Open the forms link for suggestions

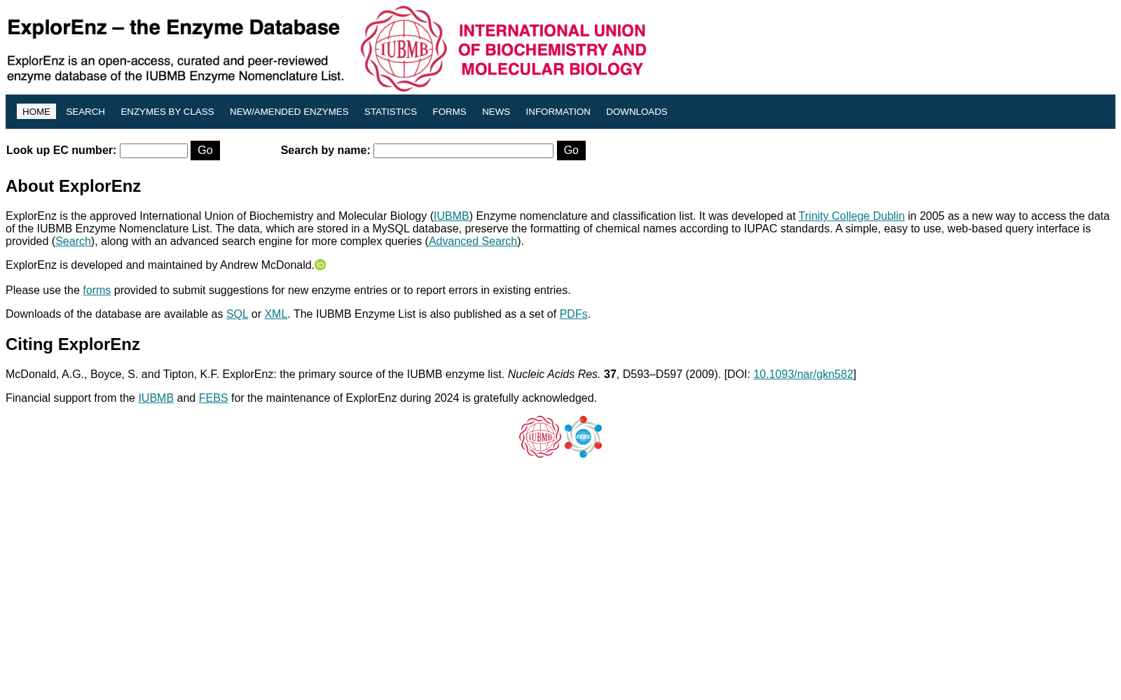click(x=97, y=290)
